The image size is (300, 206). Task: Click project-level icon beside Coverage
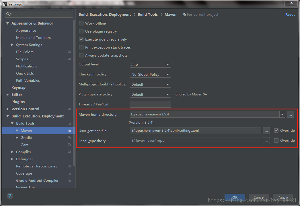tap(69, 173)
